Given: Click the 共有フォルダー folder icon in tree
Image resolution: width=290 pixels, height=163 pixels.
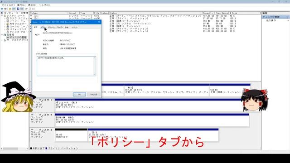Looking at the screenshot, I should [8, 24].
